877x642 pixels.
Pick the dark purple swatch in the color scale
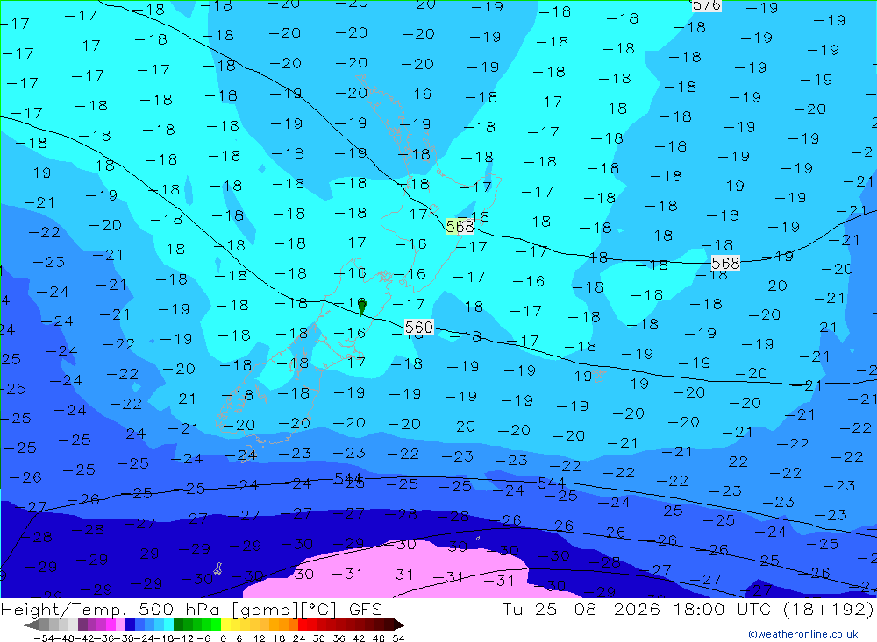pyautogui.click(x=82, y=625)
